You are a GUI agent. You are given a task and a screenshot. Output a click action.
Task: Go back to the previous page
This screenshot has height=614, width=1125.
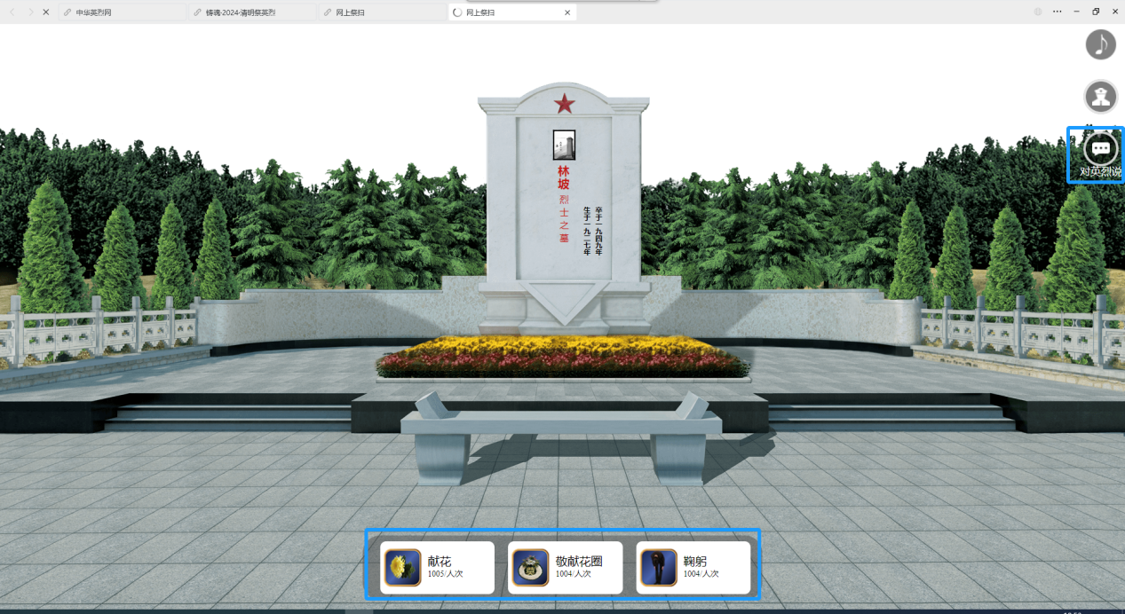click(x=12, y=12)
